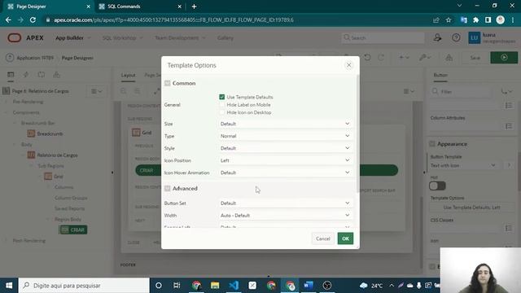Open the Team Development menu
The height and width of the screenshot is (293, 521).
[180, 38]
